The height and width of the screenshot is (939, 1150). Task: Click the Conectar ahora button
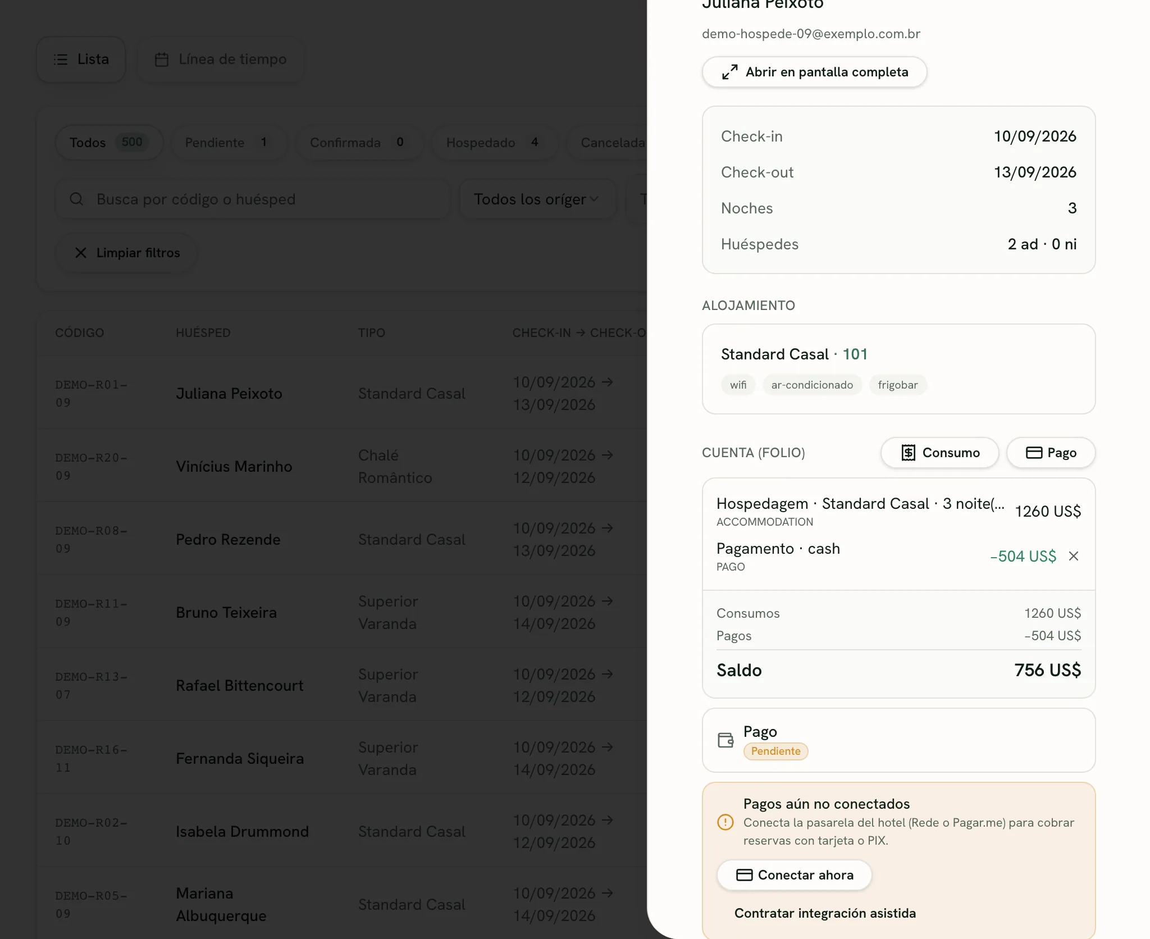click(x=794, y=875)
